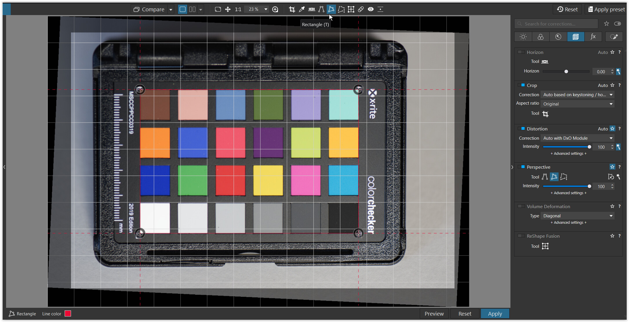Open the local adjustments tool in toolbar

point(381,9)
